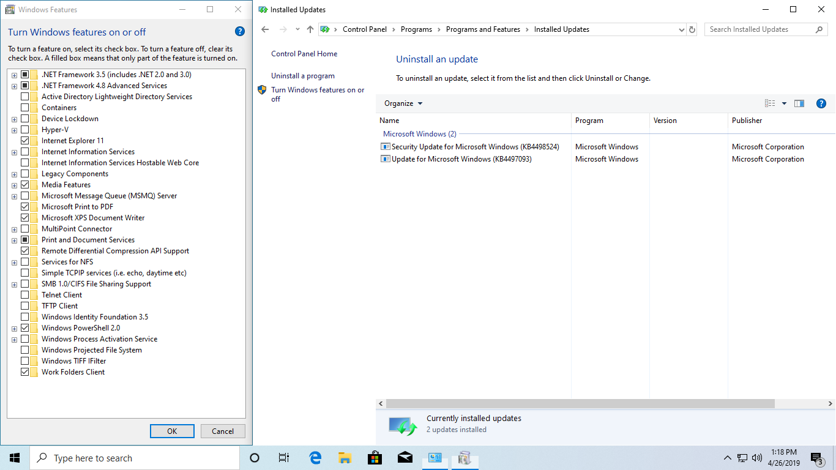Click the KB4498524 security update icon
Screen dimensions: 836x470
pyautogui.click(x=385, y=147)
